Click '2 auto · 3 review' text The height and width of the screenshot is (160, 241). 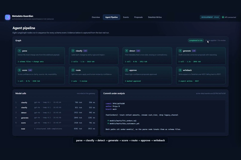79,81
